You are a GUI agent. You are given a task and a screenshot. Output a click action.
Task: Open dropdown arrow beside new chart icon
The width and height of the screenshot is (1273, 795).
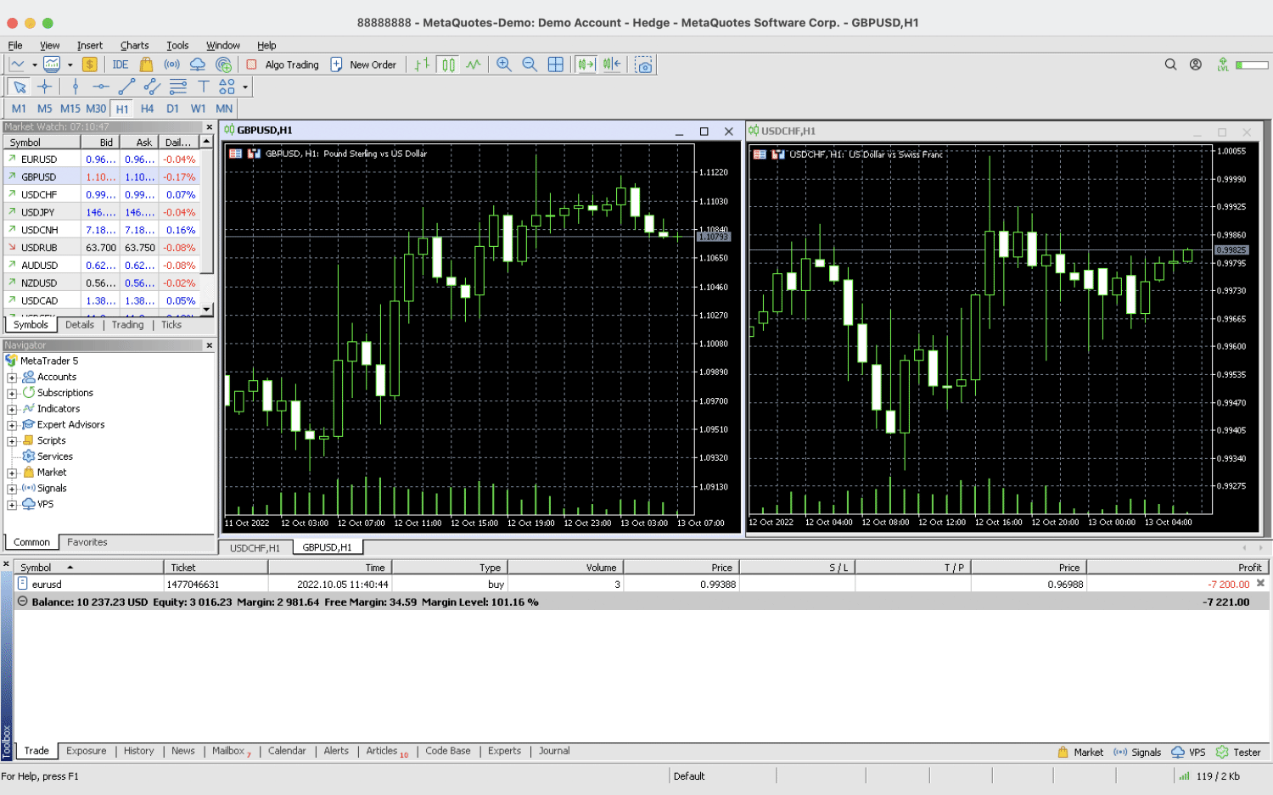pyautogui.click(x=34, y=65)
